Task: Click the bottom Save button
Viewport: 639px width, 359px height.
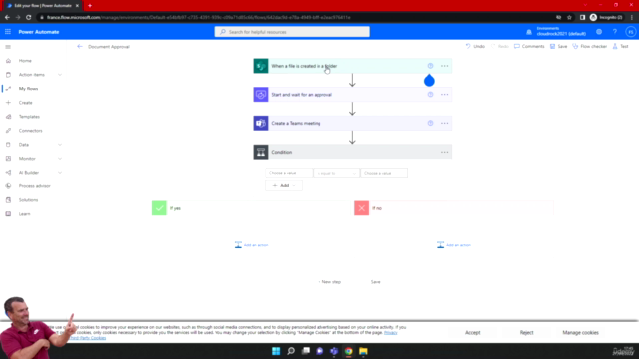Action: pyautogui.click(x=375, y=282)
